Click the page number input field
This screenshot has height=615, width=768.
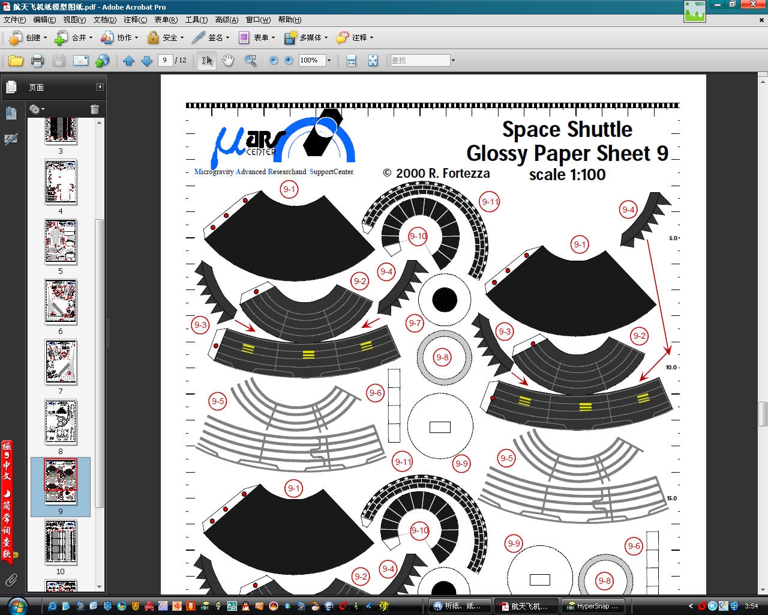(166, 61)
